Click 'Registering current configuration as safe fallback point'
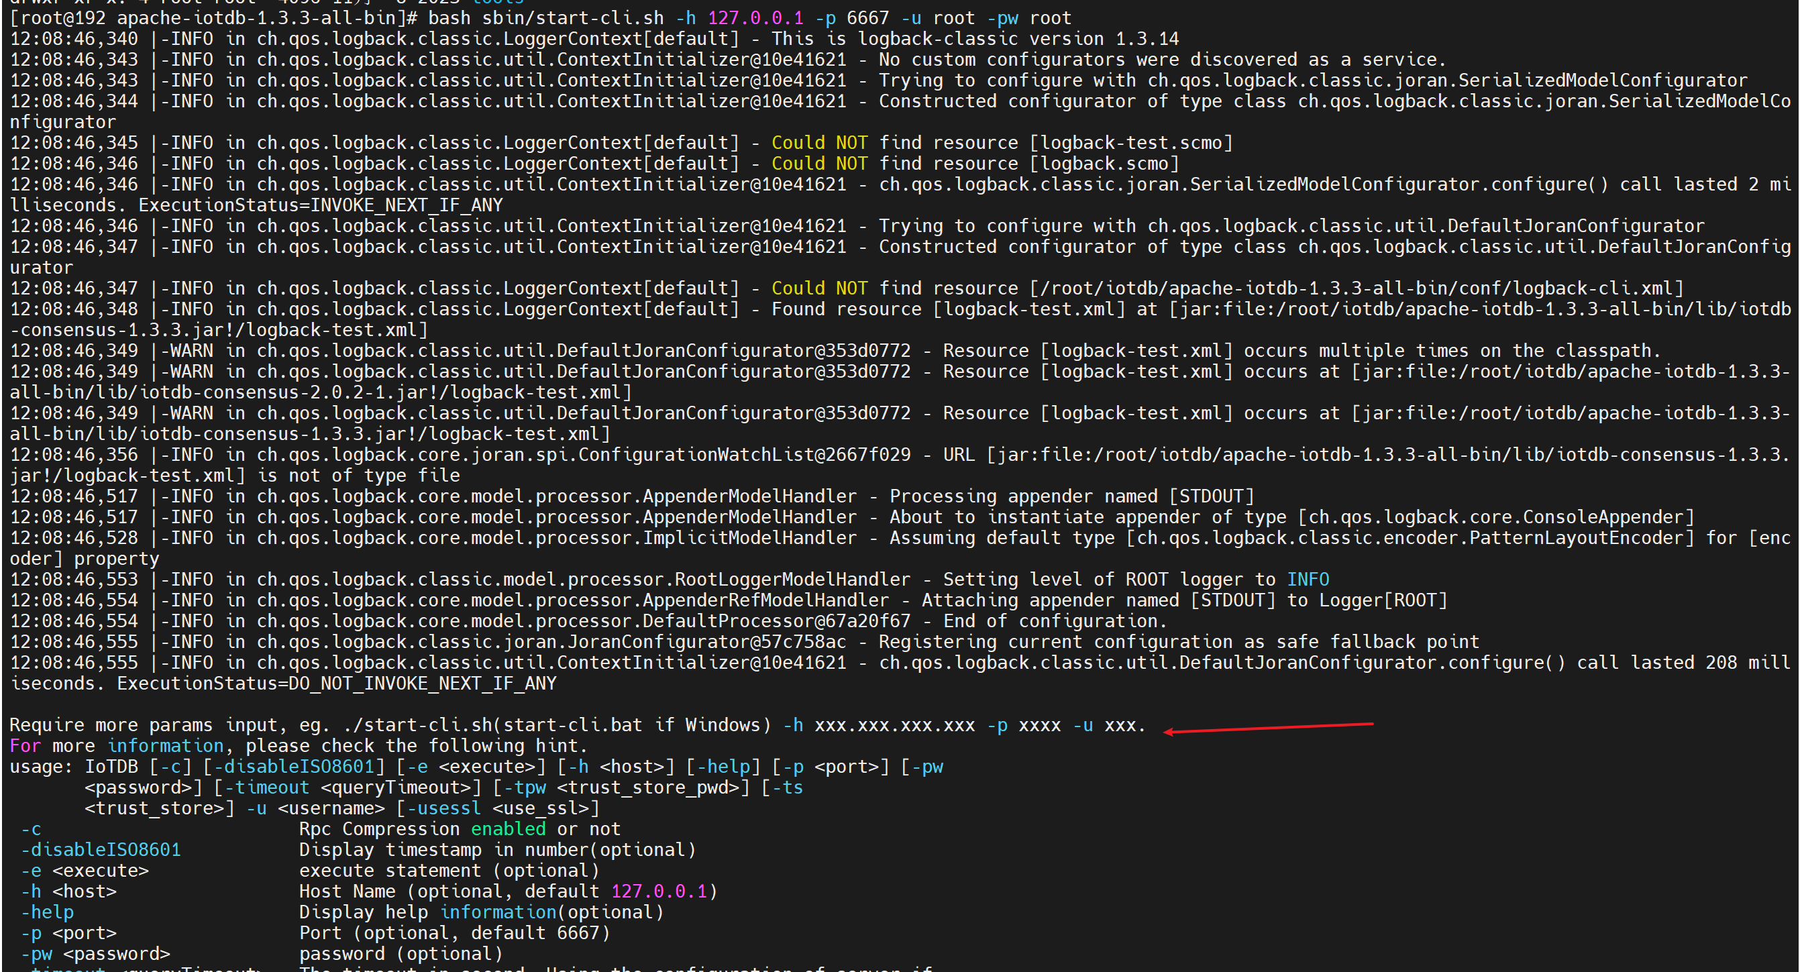 [1179, 642]
